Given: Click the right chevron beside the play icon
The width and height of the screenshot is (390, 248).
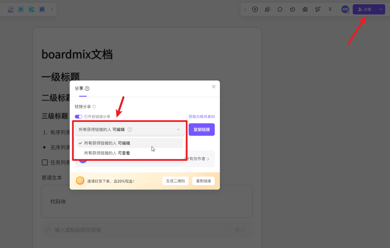Looking at the screenshot, I should [x=245, y=9].
